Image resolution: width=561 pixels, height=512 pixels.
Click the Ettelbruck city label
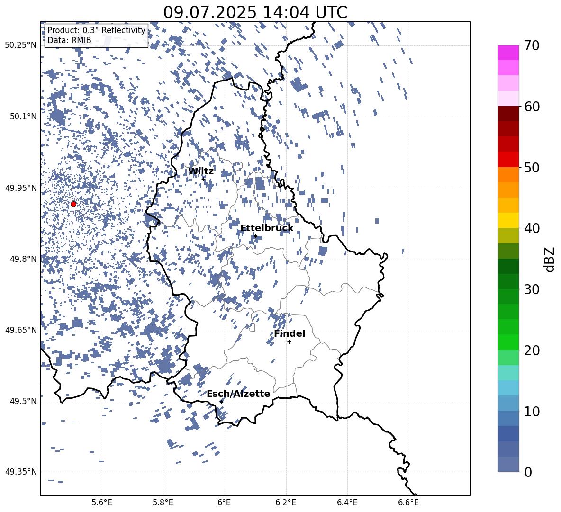point(267,228)
